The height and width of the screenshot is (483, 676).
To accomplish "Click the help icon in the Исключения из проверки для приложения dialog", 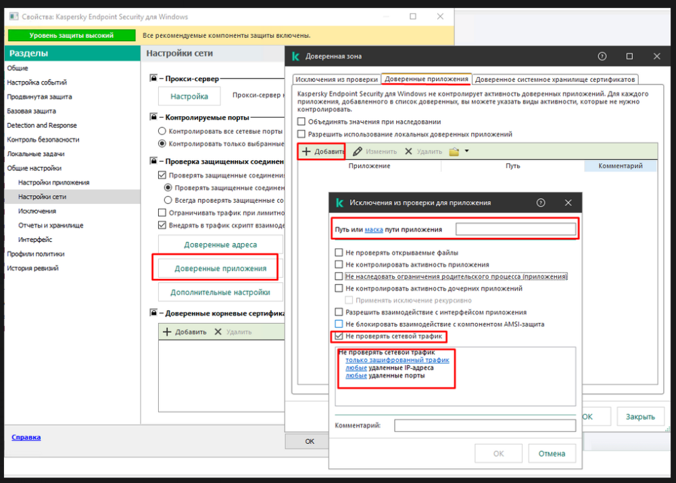I will click(541, 203).
